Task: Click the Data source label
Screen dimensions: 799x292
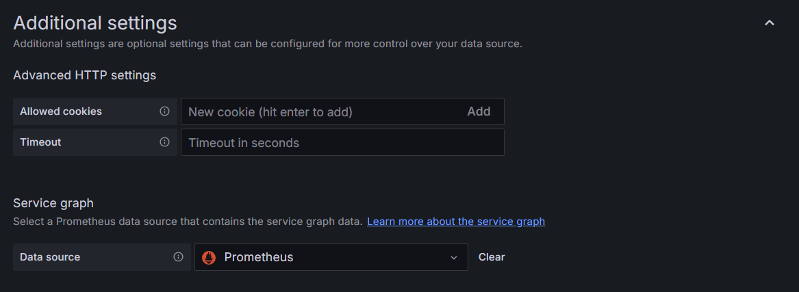Action: point(50,257)
